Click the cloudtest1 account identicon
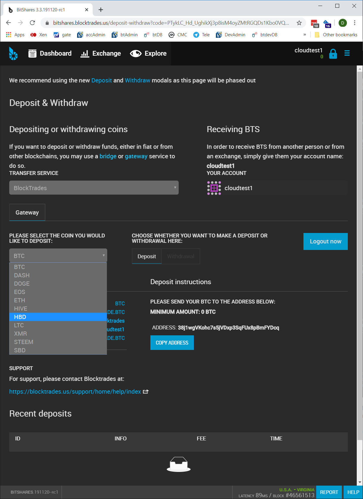The width and height of the screenshot is (363, 499). (x=214, y=188)
